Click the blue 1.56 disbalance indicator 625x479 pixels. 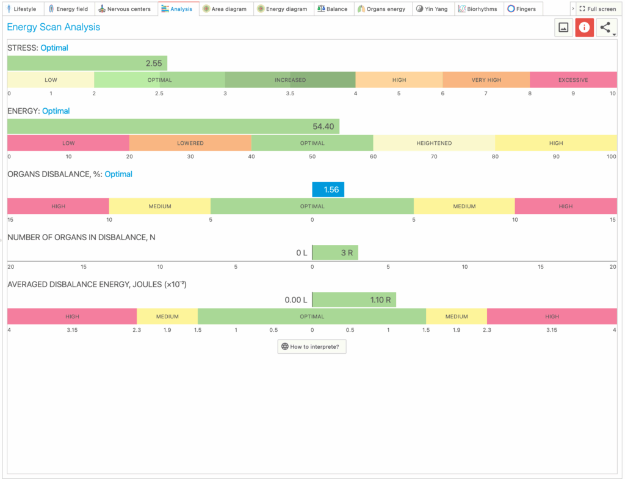coord(328,189)
